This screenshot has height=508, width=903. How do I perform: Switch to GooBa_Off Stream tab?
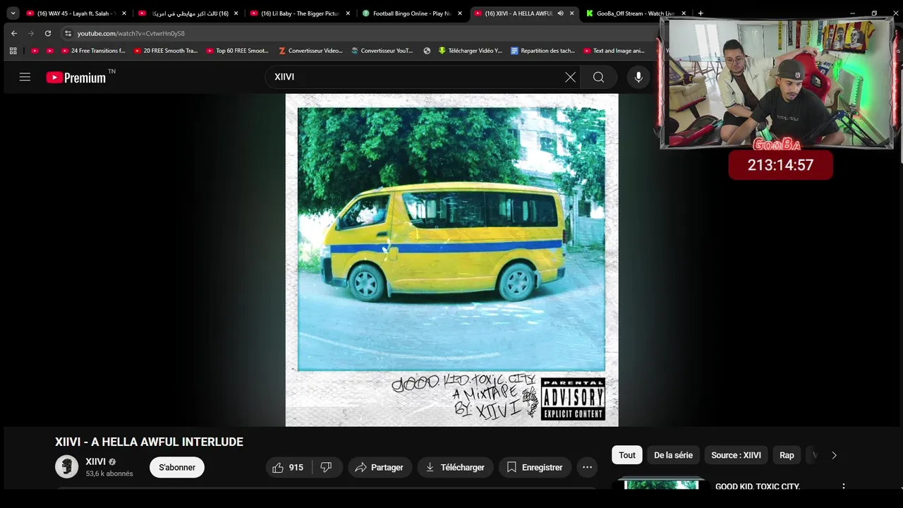pyautogui.click(x=635, y=13)
